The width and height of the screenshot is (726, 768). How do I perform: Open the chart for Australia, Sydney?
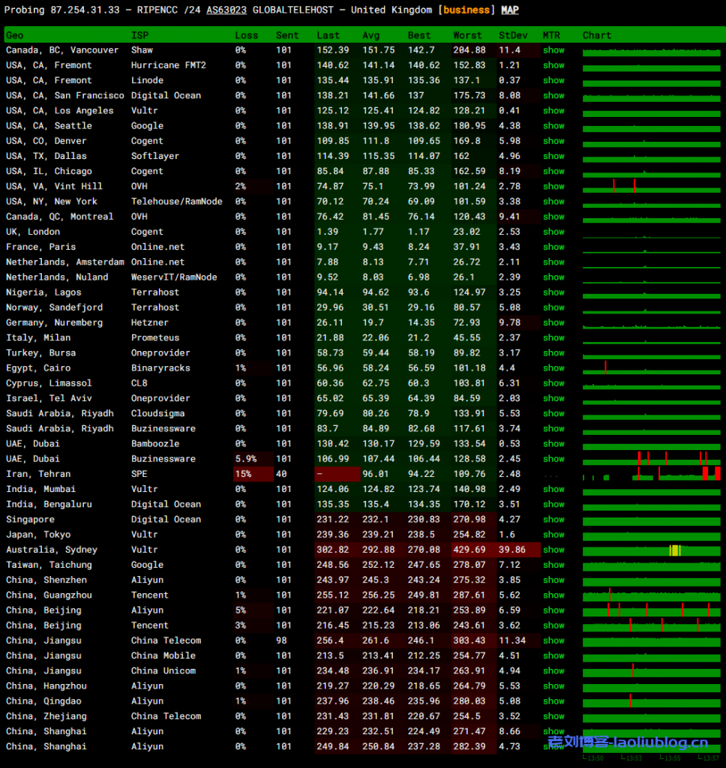click(x=651, y=550)
